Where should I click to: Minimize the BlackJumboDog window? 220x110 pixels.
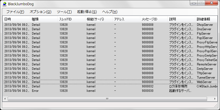tap(194, 3)
